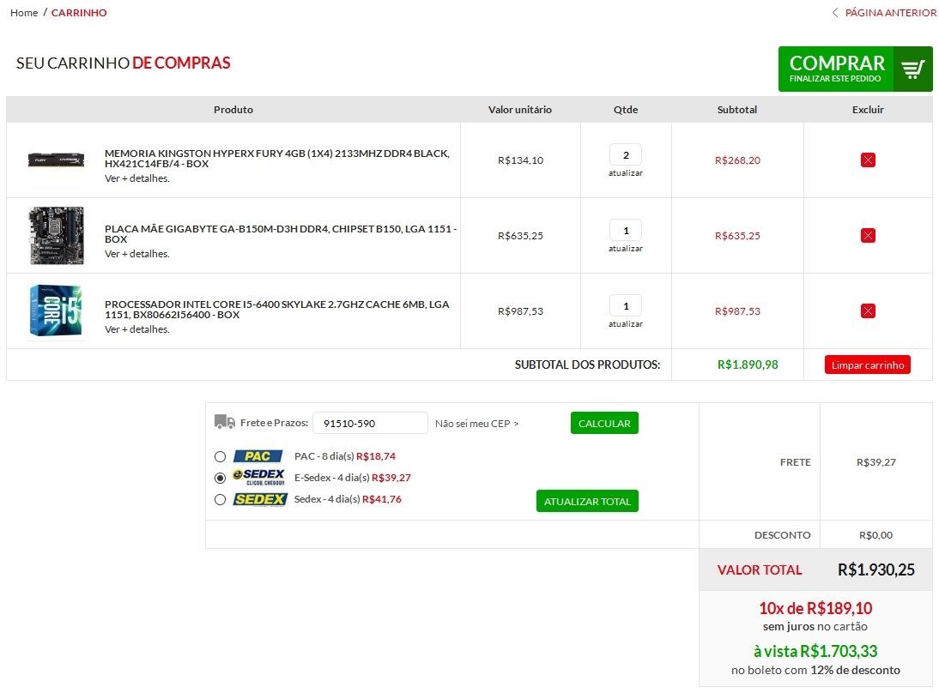Click ATUALIZAR TOTAL button
Image resolution: width=939 pixels, height=693 pixels.
coord(587,501)
